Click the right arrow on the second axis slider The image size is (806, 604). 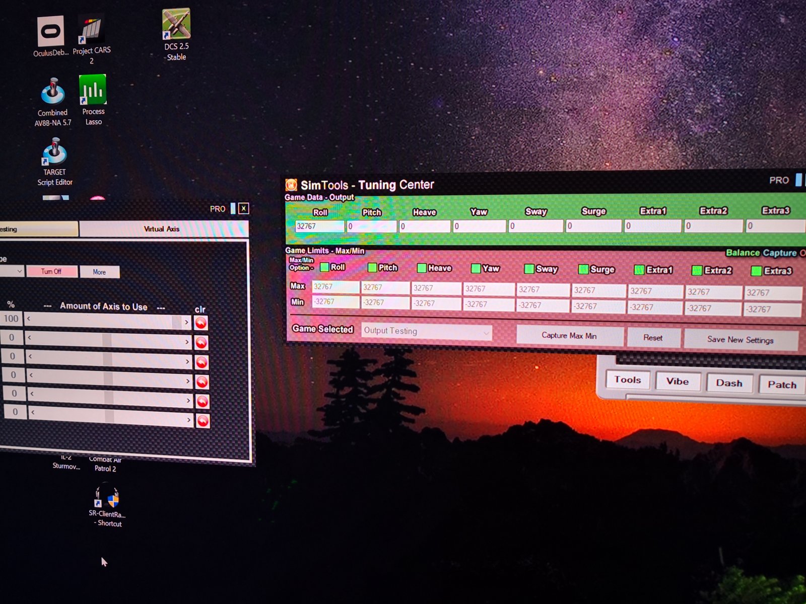[187, 342]
